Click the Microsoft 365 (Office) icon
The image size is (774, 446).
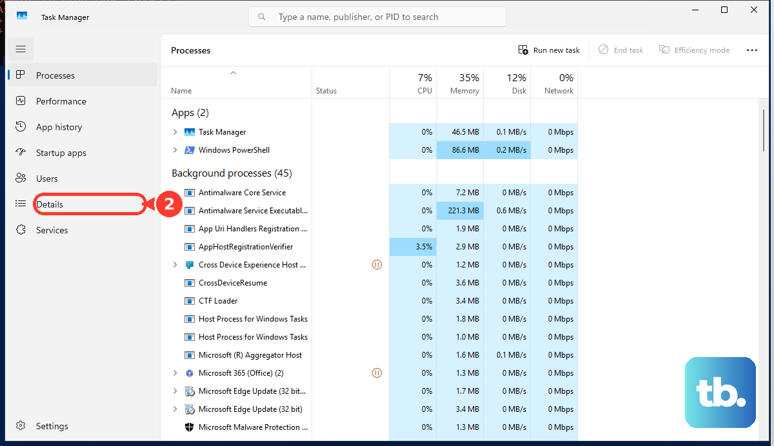[190, 373]
